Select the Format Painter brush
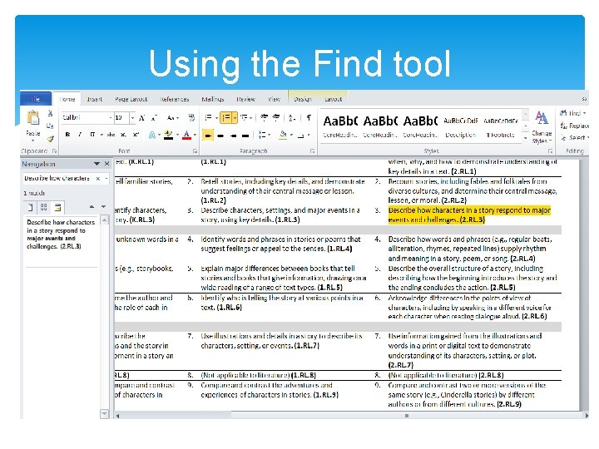Viewport: 599px width, 449px height. pyautogui.click(x=51, y=139)
